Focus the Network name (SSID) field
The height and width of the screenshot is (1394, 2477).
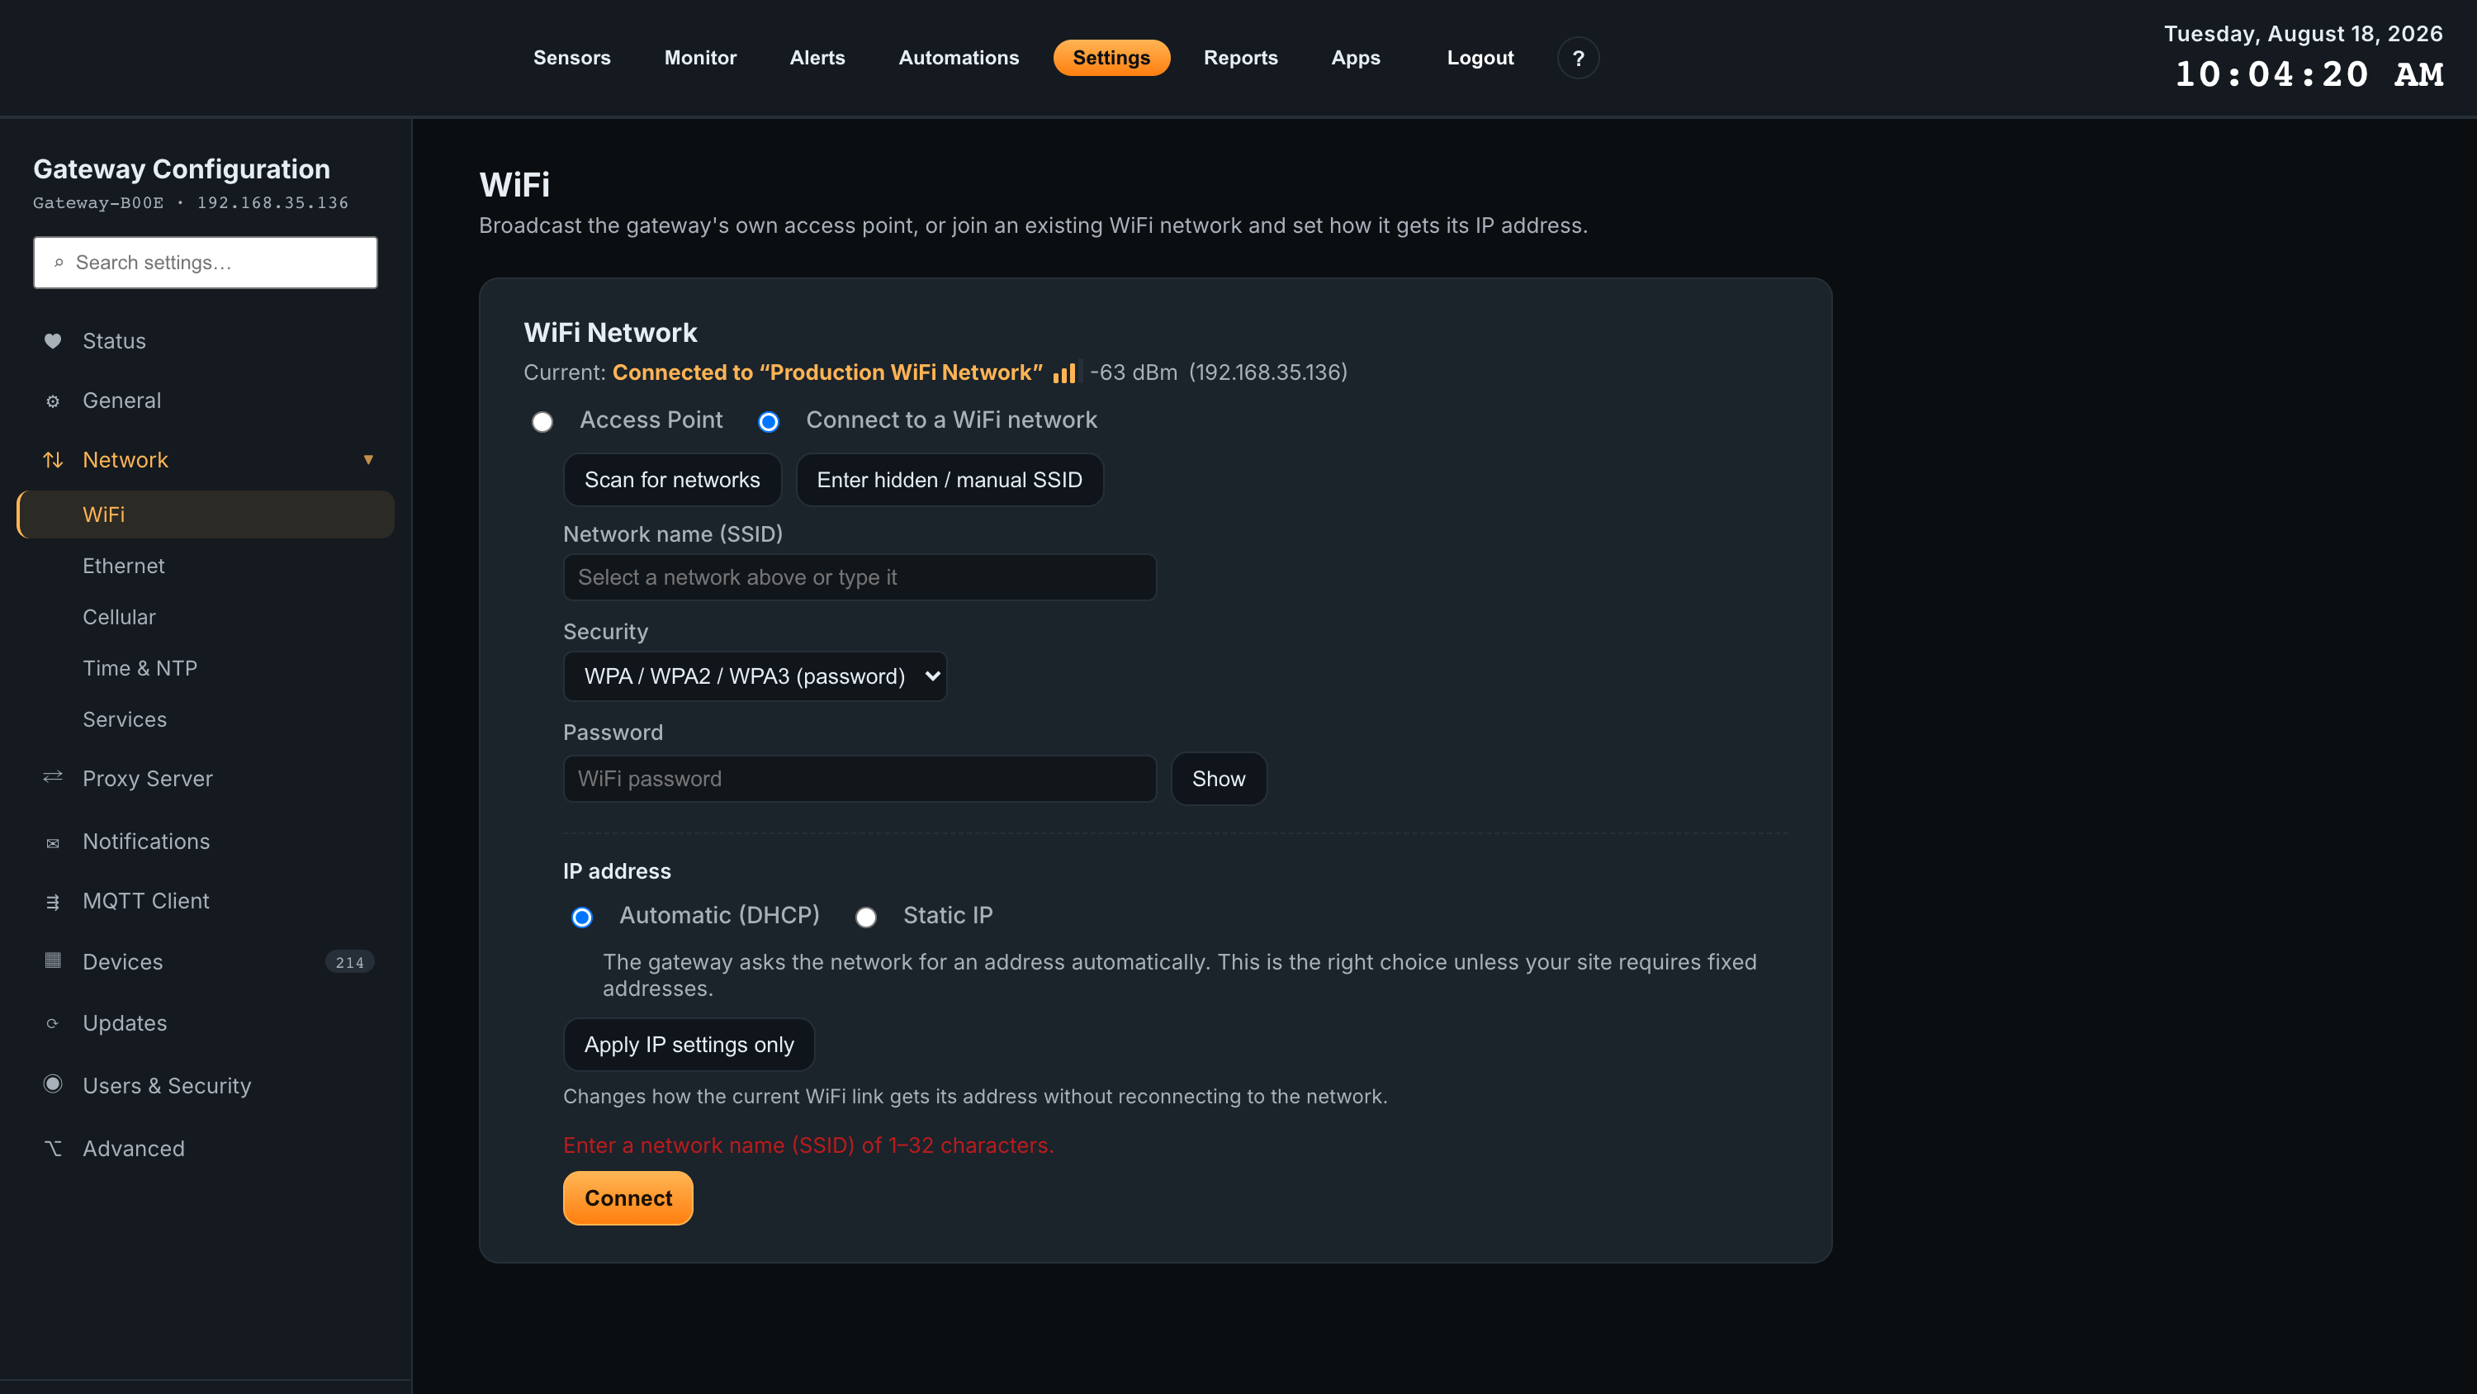point(860,577)
